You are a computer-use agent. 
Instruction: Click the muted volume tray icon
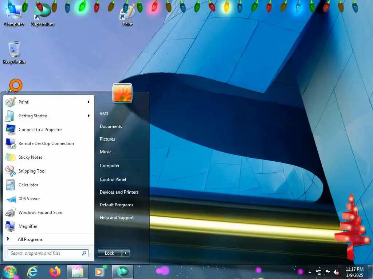pyautogui.click(x=336, y=272)
